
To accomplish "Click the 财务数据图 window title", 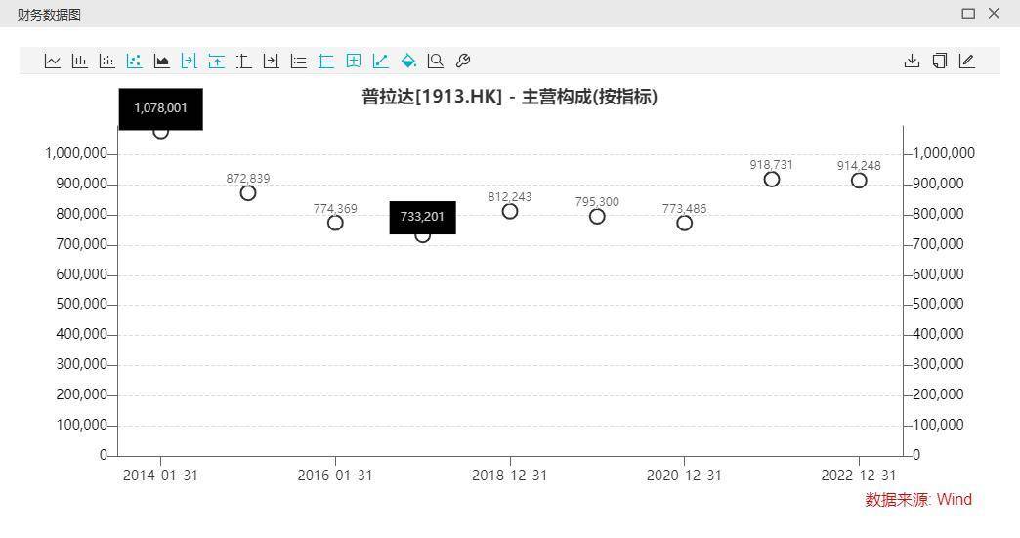I will point(49,15).
